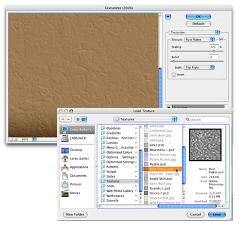Switch to list view in Load Texture

pyautogui.click(x=78, y=120)
